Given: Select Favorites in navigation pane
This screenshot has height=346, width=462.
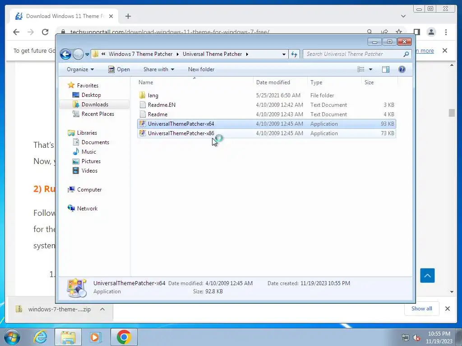Looking at the screenshot, I should click(88, 86).
